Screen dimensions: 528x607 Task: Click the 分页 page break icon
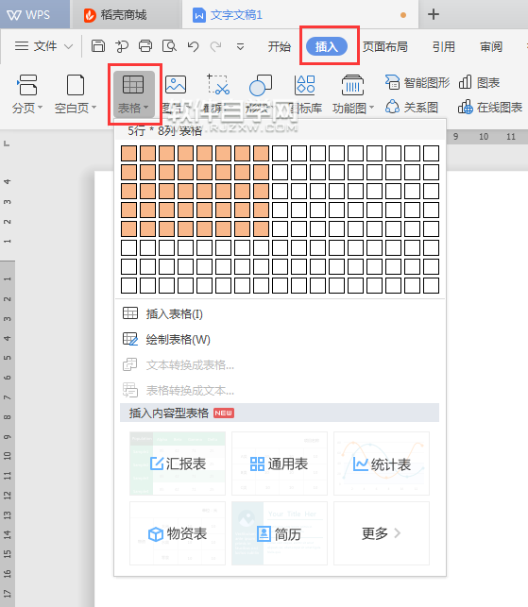click(27, 85)
